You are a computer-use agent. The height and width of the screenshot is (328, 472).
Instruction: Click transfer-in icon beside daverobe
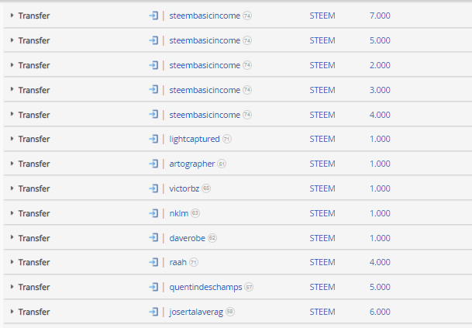tap(153, 237)
